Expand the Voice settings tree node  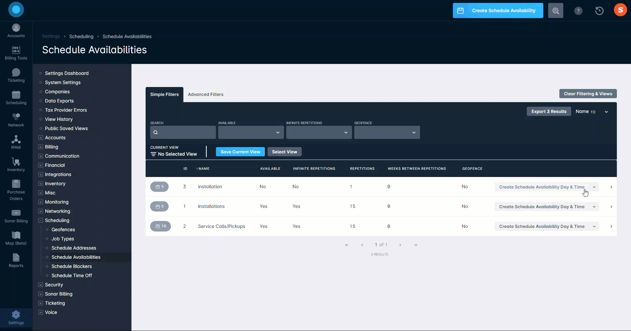pos(41,312)
